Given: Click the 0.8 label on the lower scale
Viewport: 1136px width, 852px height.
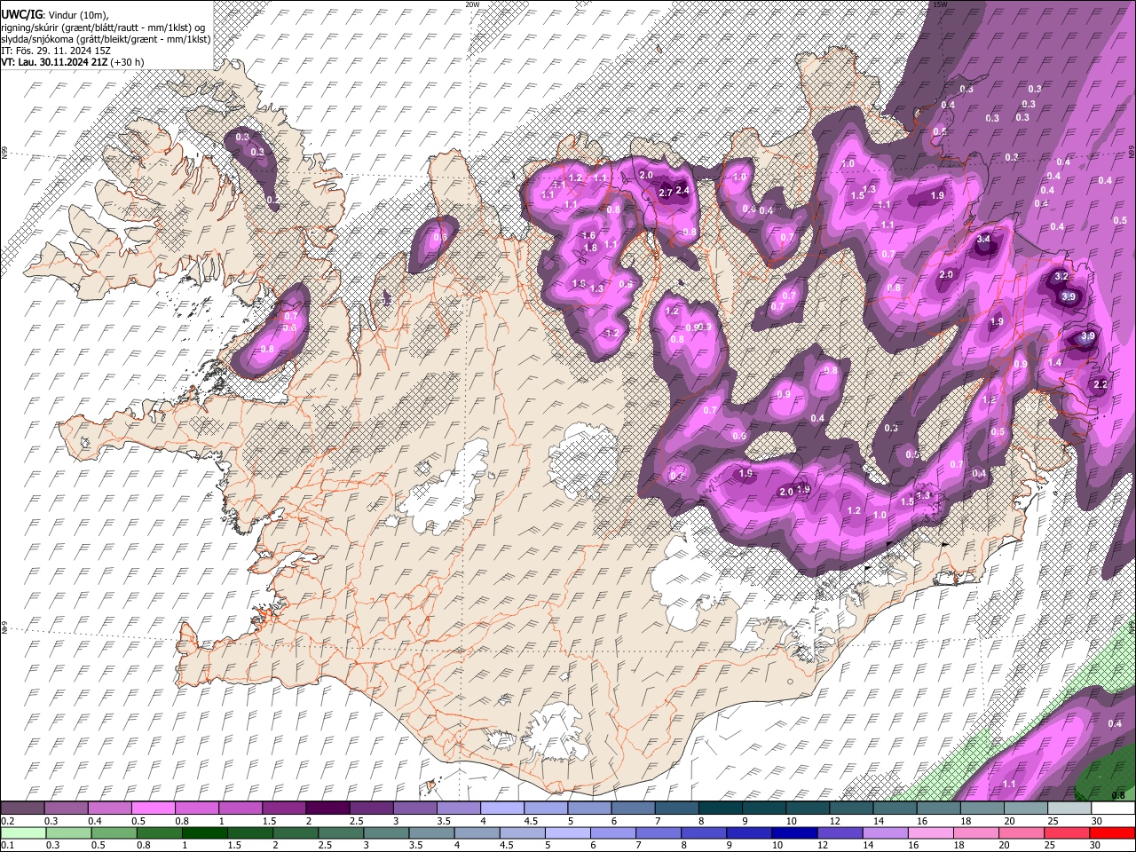Looking at the screenshot, I should point(144,845).
